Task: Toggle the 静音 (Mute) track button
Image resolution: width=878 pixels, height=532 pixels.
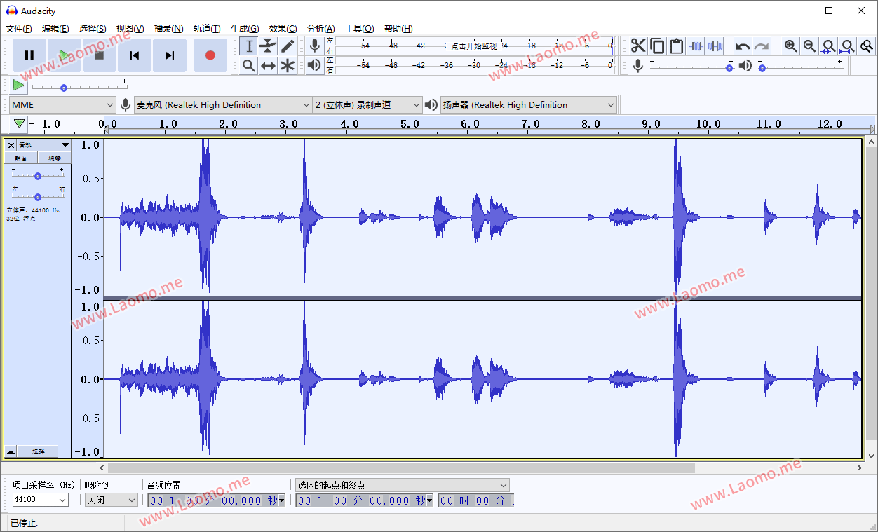Action: click(22, 158)
